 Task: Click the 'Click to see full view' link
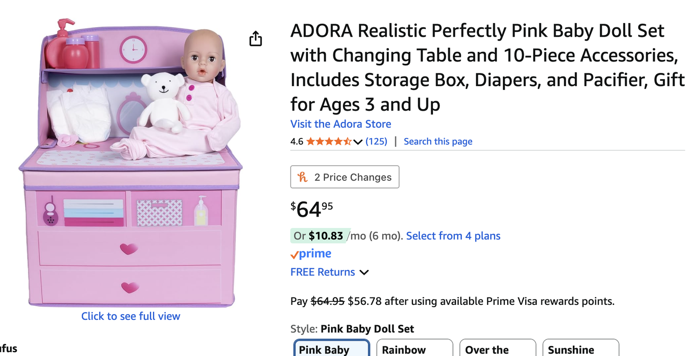pyautogui.click(x=131, y=316)
